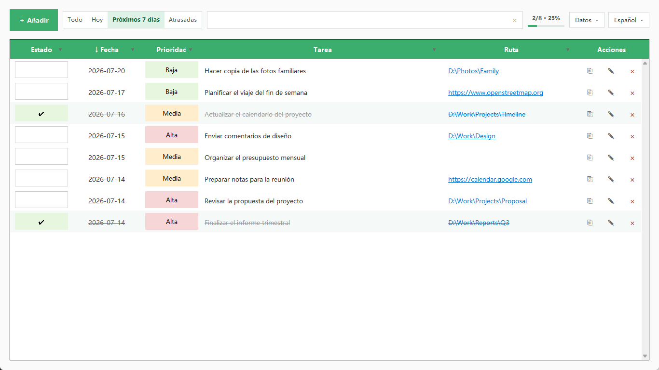Sort by the Fecha column header
The image size is (659, 370).
click(107, 50)
